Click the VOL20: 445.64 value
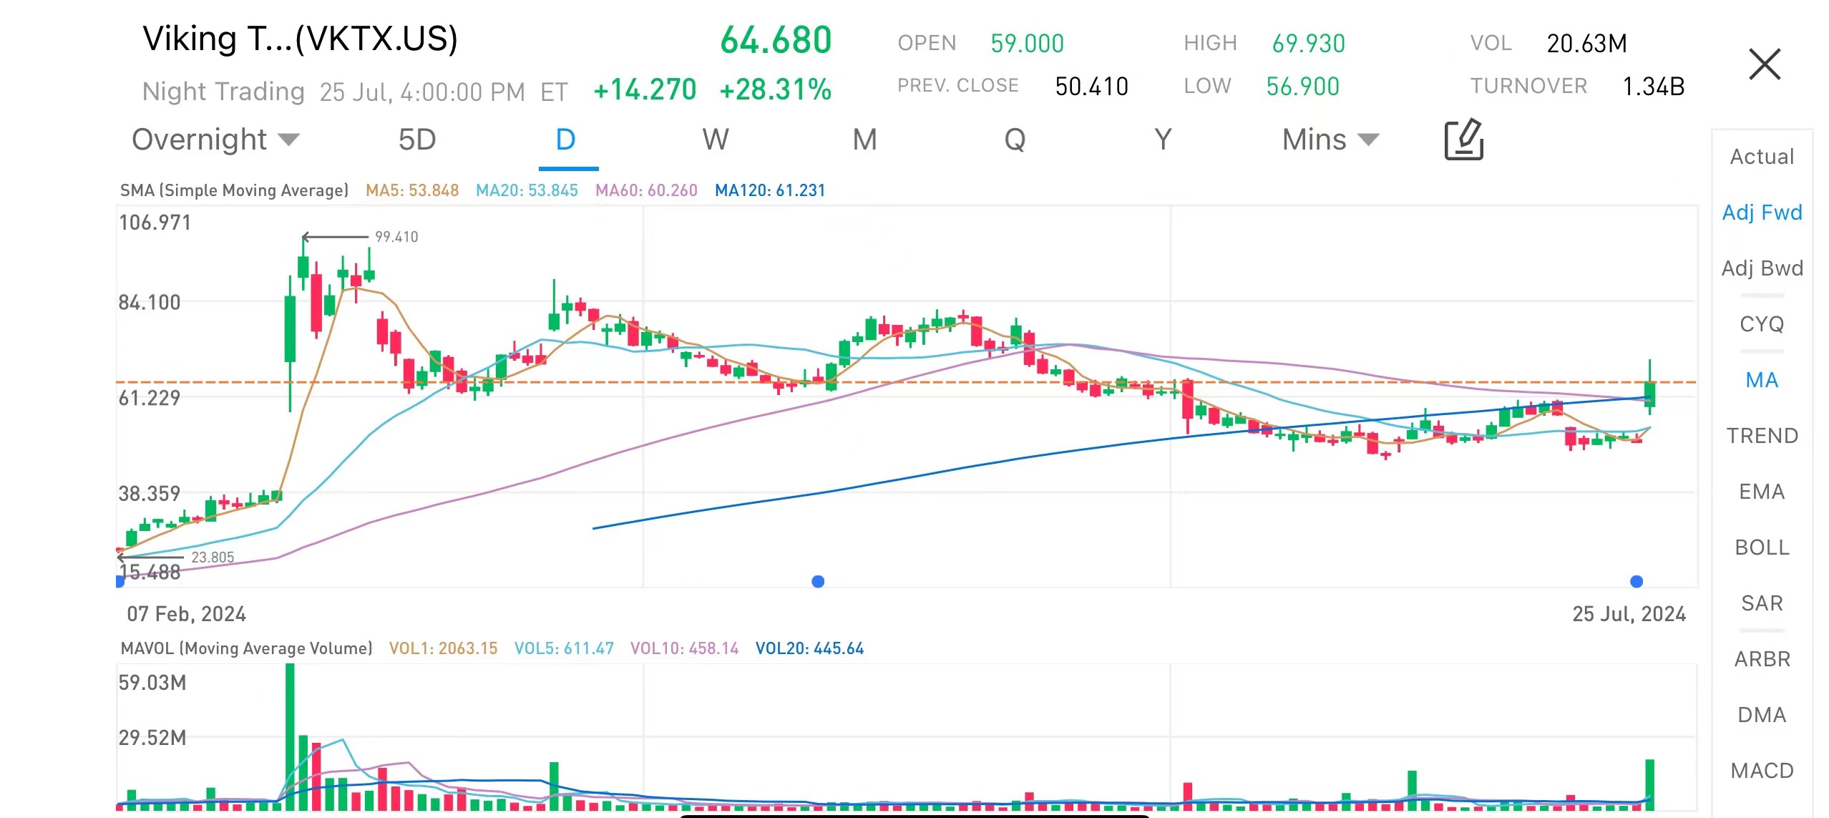The height and width of the screenshot is (818, 1829). pos(809,648)
